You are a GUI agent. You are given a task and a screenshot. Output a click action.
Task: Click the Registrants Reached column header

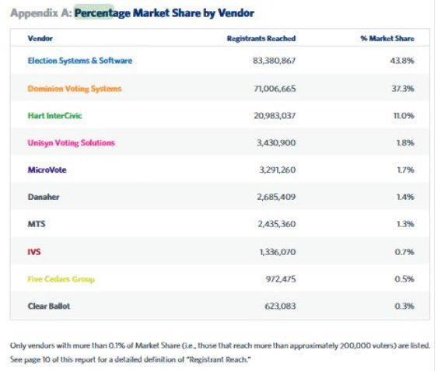(261, 39)
